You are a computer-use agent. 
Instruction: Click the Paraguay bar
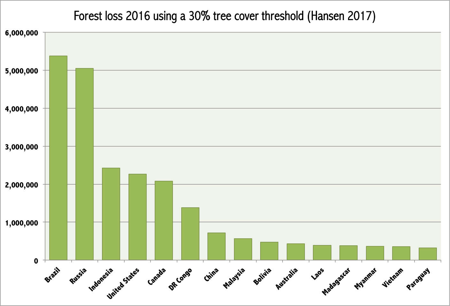pyautogui.click(x=428, y=254)
